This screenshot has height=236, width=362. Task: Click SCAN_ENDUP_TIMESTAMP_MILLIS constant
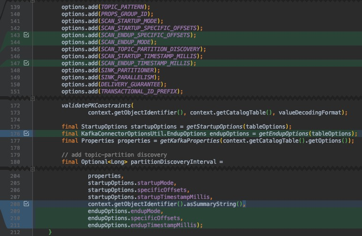click(x=146, y=63)
